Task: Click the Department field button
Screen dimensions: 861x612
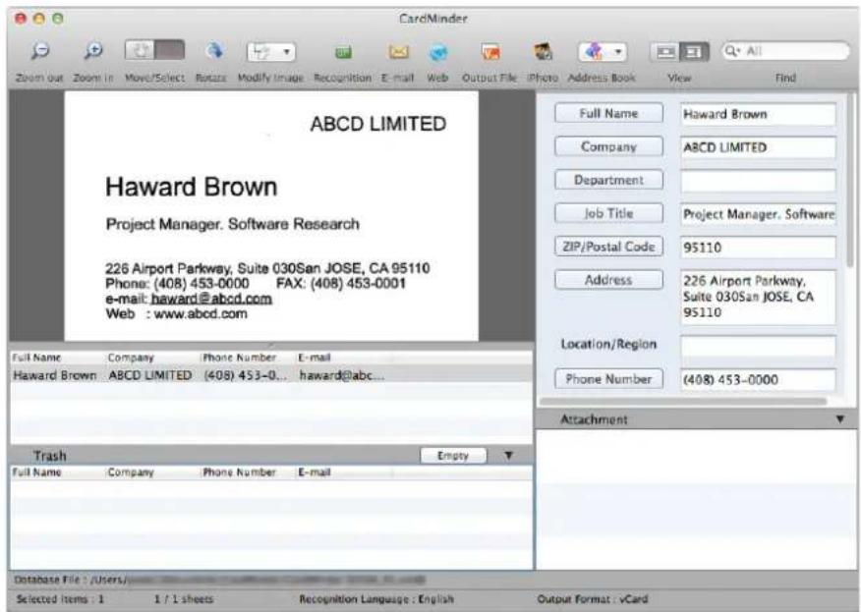Action: 608,180
